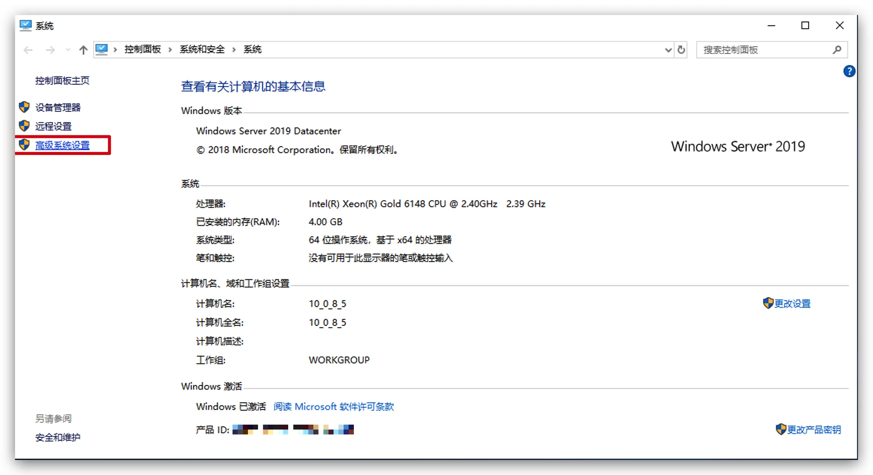Select the 系统 breadcrumb
The image size is (873, 475).
(x=252, y=50)
